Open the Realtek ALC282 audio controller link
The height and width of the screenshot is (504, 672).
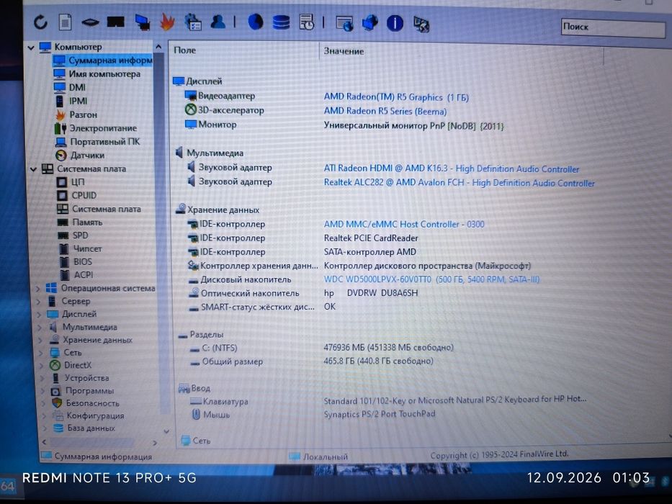(x=459, y=183)
